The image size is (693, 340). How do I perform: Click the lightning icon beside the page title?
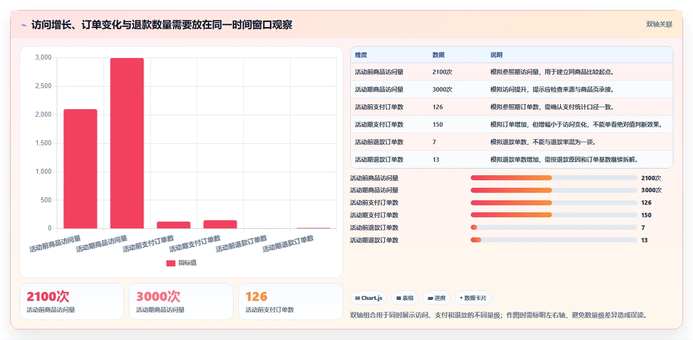pos(24,25)
